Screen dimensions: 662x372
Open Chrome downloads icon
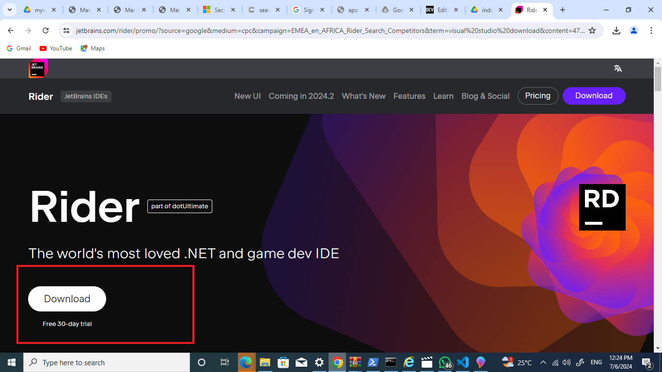click(x=616, y=31)
